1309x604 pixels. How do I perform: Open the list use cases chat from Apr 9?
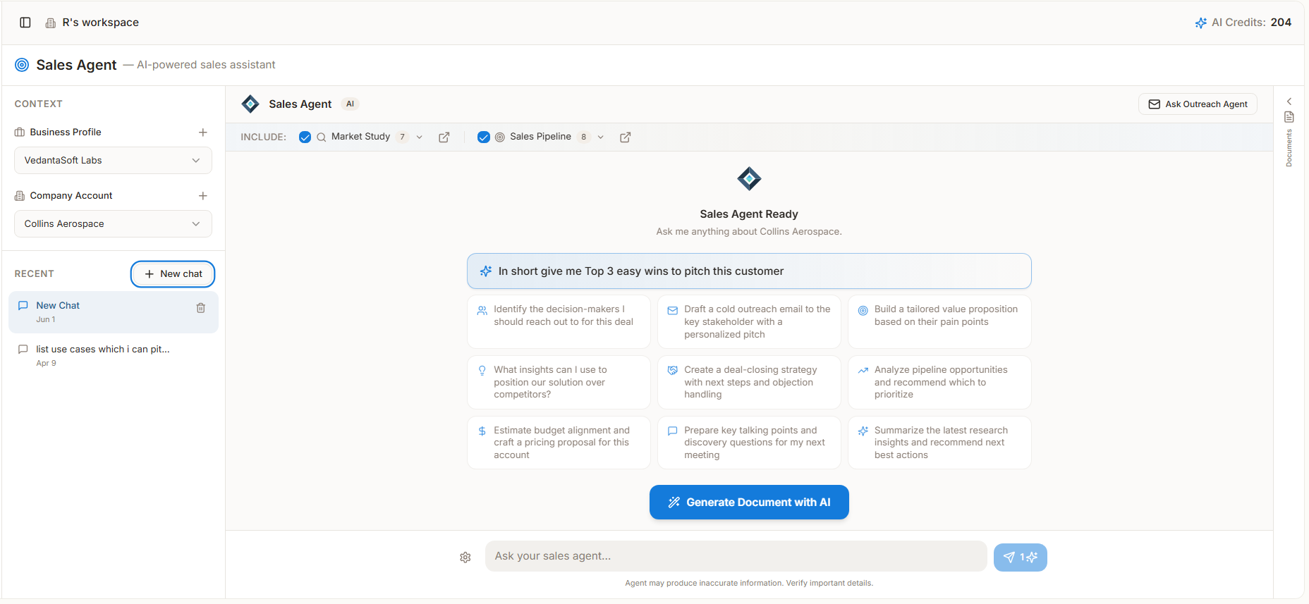point(113,355)
